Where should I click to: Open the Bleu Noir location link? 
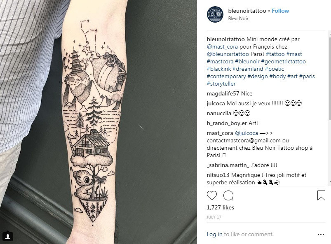pyautogui.click(x=238, y=19)
